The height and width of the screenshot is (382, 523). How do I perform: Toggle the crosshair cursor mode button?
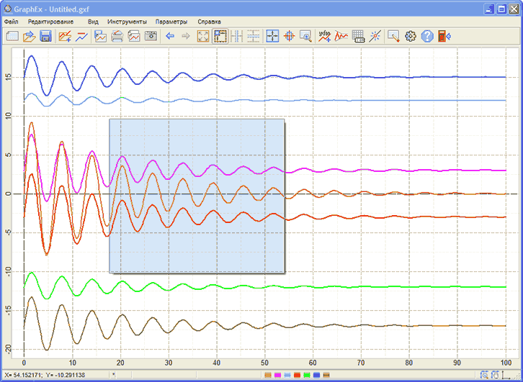coord(273,37)
